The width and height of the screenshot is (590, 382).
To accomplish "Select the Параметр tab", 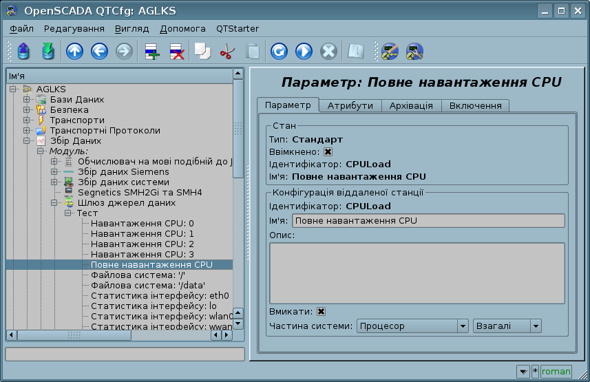I will click(288, 105).
